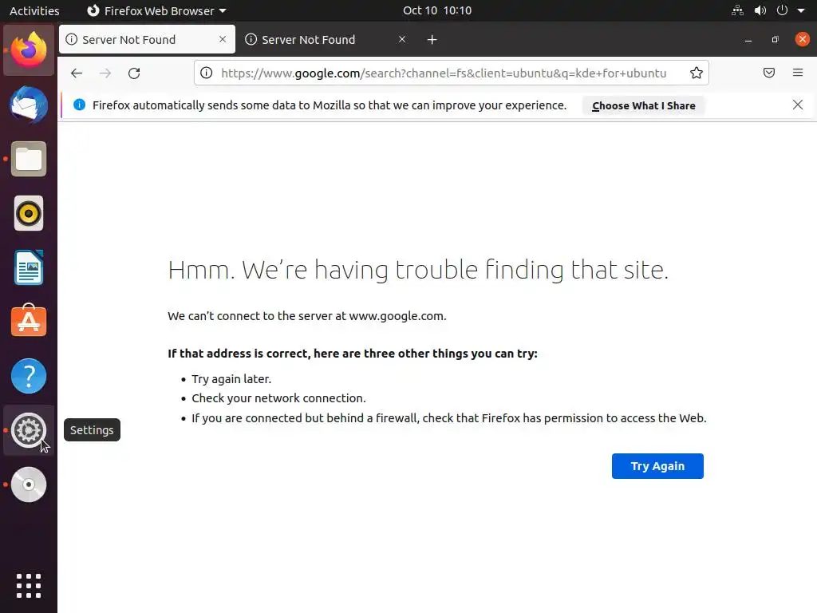Open Firefox from the Ubuntu dock
Screen dimensions: 817x613
click(x=29, y=50)
